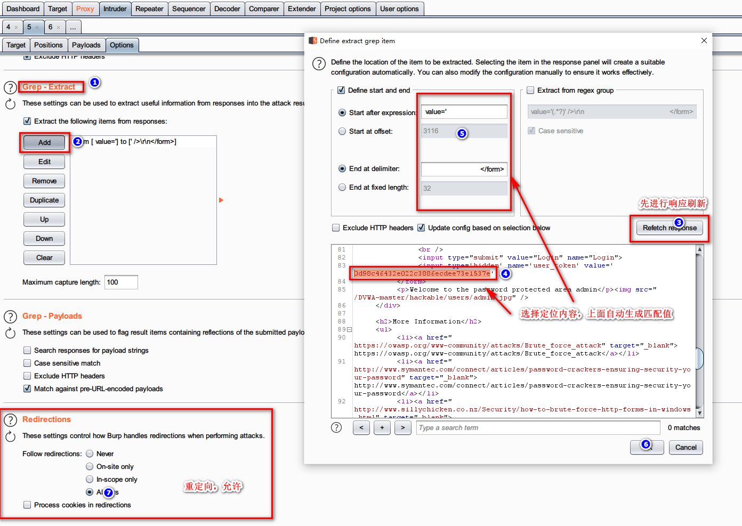Open the Dashboard tab
The image size is (742, 526).
point(23,9)
